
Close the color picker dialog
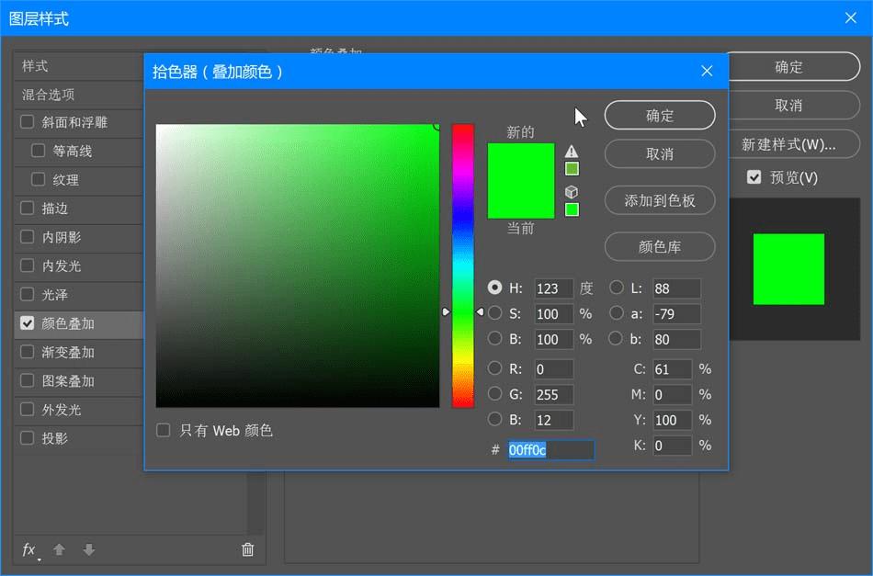pyautogui.click(x=707, y=72)
